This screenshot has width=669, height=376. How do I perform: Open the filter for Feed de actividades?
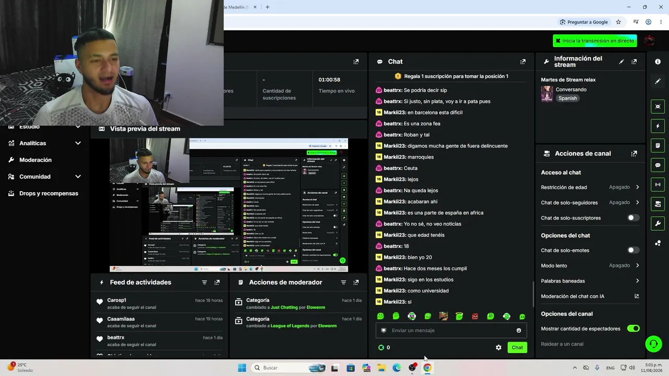204,283
